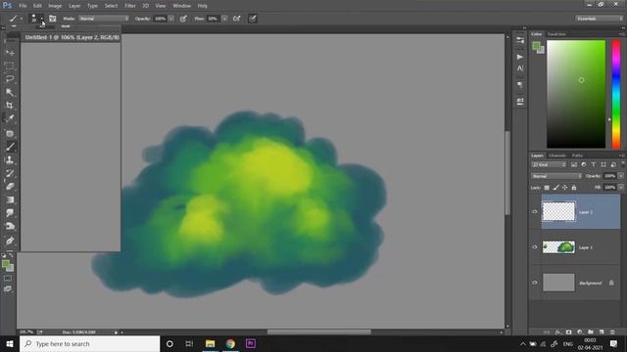This screenshot has width=627, height=352.
Task: Open the Paragraph panel icon
Action: pos(520,85)
